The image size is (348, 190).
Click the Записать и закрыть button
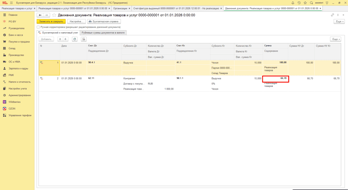pos(51,21)
